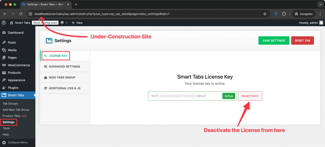Open Posts in the sidebar
The image size is (325, 147).
[x=18, y=43]
